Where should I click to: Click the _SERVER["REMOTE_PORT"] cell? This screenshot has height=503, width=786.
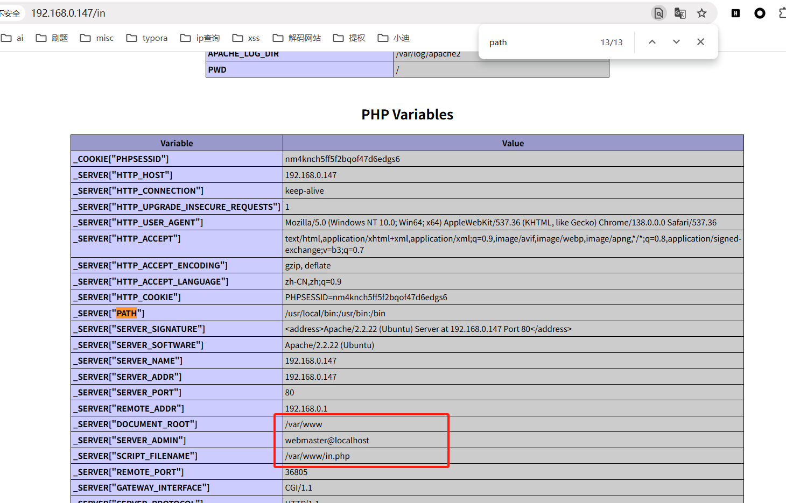(x=177, y=472)
